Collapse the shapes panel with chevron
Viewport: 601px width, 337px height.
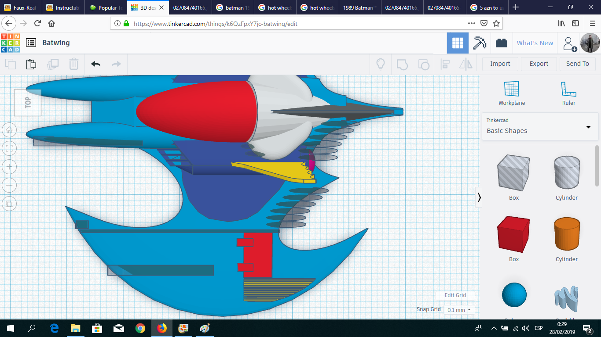tap(479, 197)
